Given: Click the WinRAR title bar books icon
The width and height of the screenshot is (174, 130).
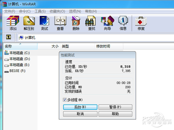Looking at the screenshot, I should 5,4.
